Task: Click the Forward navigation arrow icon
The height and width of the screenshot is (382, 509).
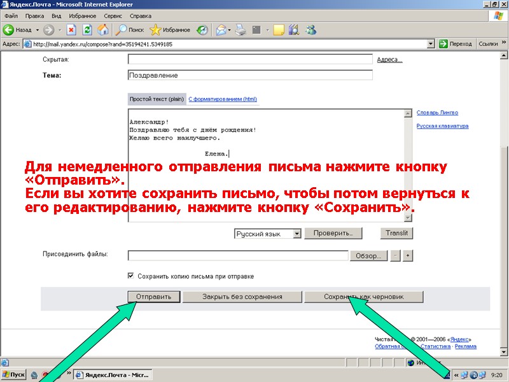Action: click(49, 30)
